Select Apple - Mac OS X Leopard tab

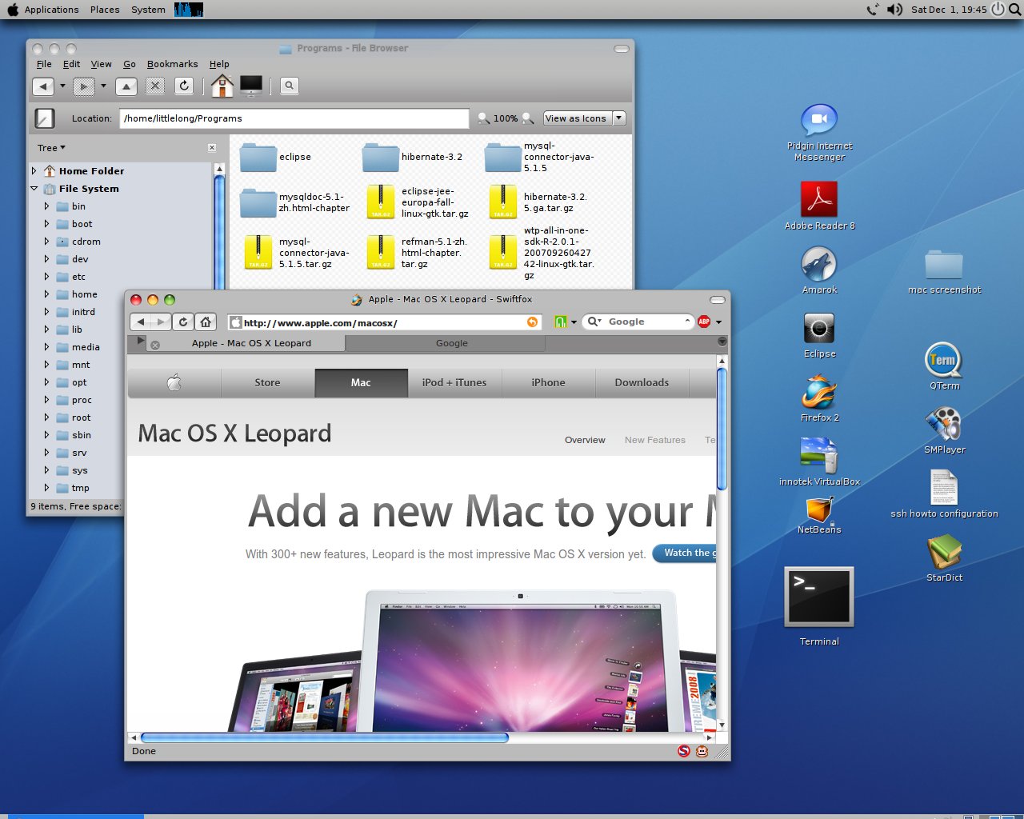click(x=251, y=343)
